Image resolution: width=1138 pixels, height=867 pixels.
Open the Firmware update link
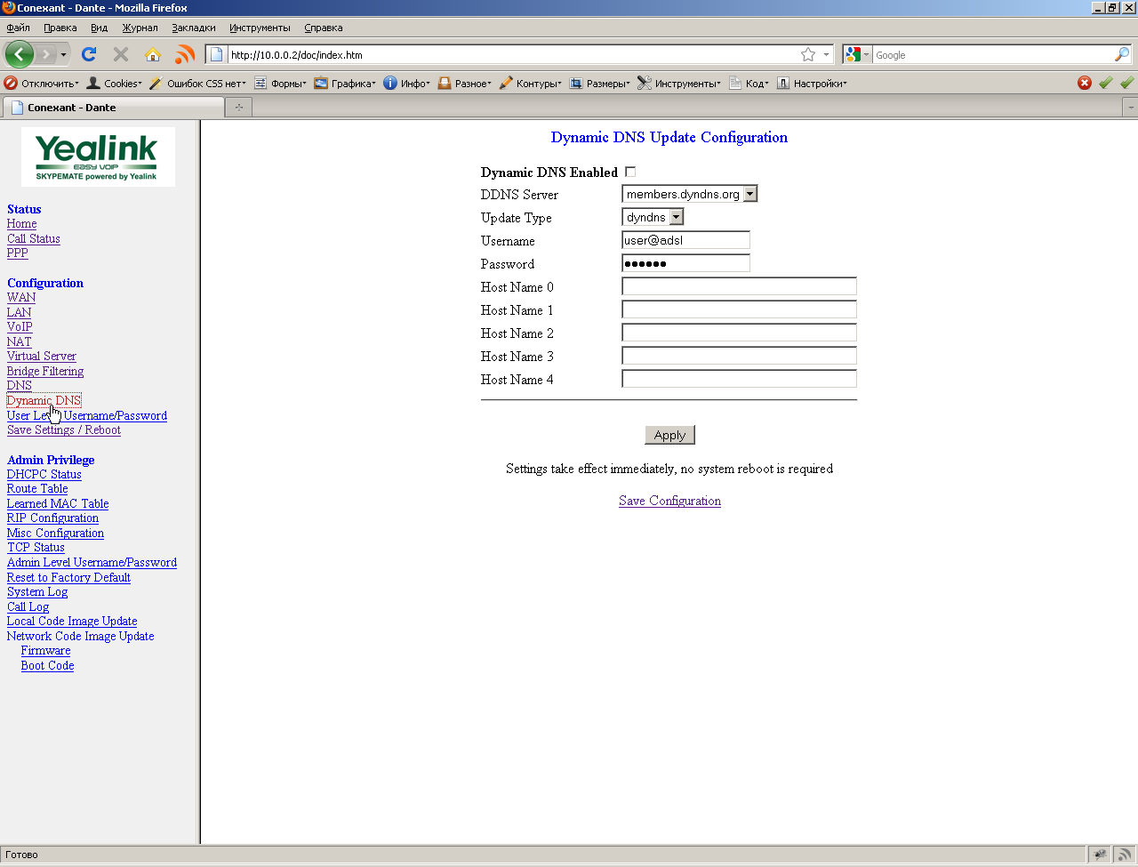45,650
